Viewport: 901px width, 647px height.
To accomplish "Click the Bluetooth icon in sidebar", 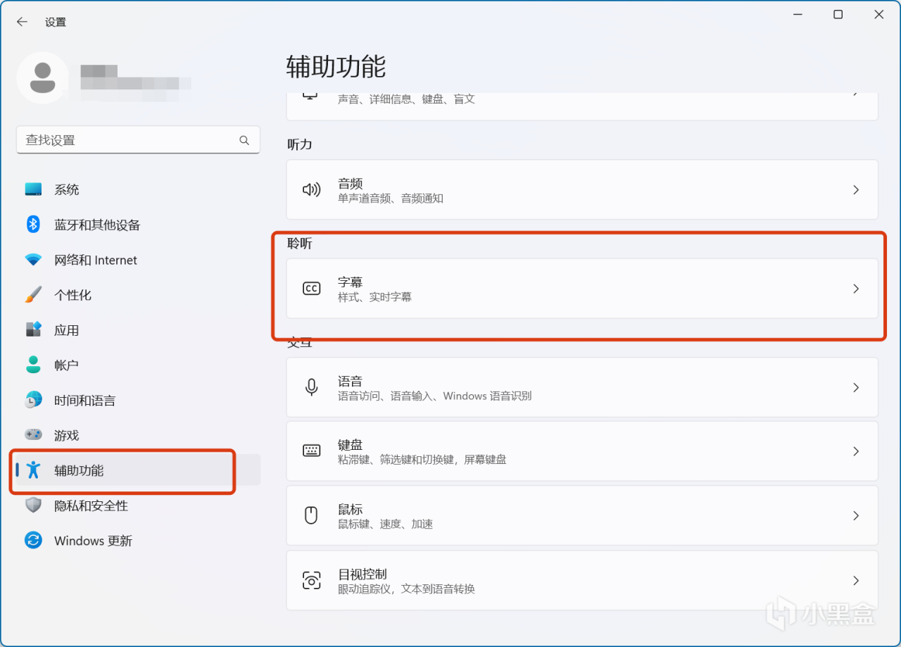I will coord(33,225).
